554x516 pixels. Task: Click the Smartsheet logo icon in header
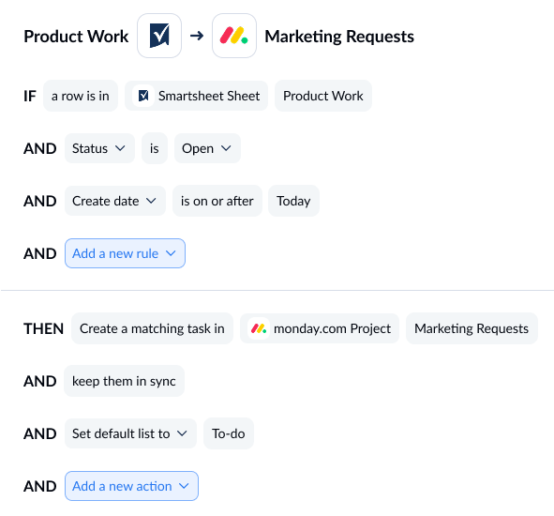pyautogui.click(x=159, y=36)
